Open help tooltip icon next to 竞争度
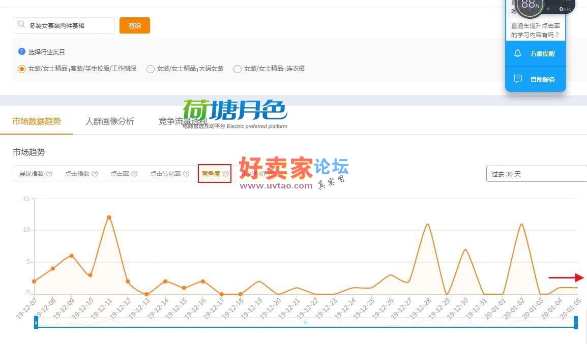Viewport: 587px width, 344px height. point(226,174)
